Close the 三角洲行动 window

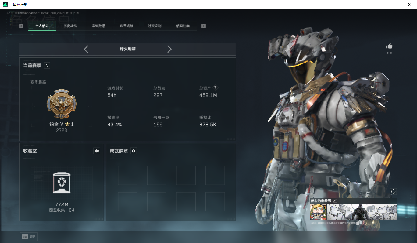[x=410, y=5]
